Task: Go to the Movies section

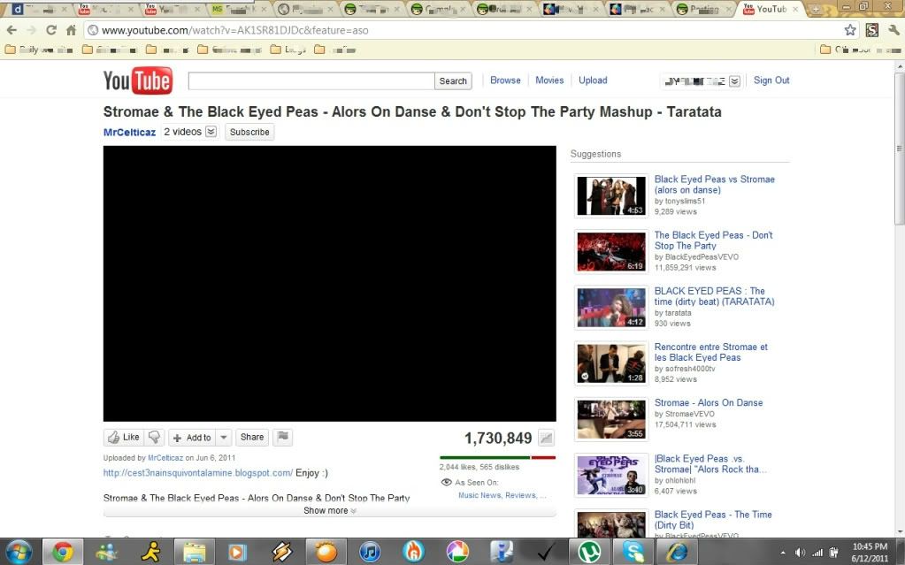Action: point(549,80)
